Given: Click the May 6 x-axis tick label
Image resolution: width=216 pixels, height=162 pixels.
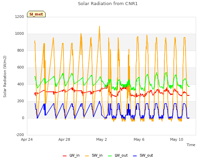Looking at the screenshot, I should click(139, 139).
